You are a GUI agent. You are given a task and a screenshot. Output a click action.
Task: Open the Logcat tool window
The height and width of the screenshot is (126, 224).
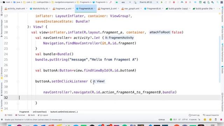coord(43,115)
